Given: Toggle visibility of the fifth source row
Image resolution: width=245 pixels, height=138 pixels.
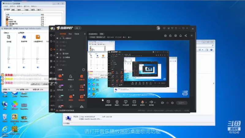Looking at the screenshot, I should coord(57,53).
